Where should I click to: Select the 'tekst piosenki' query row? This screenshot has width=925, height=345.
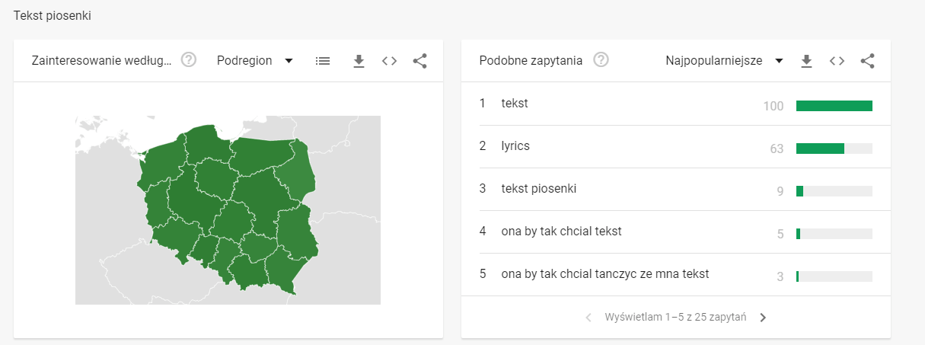click(539, 189)
